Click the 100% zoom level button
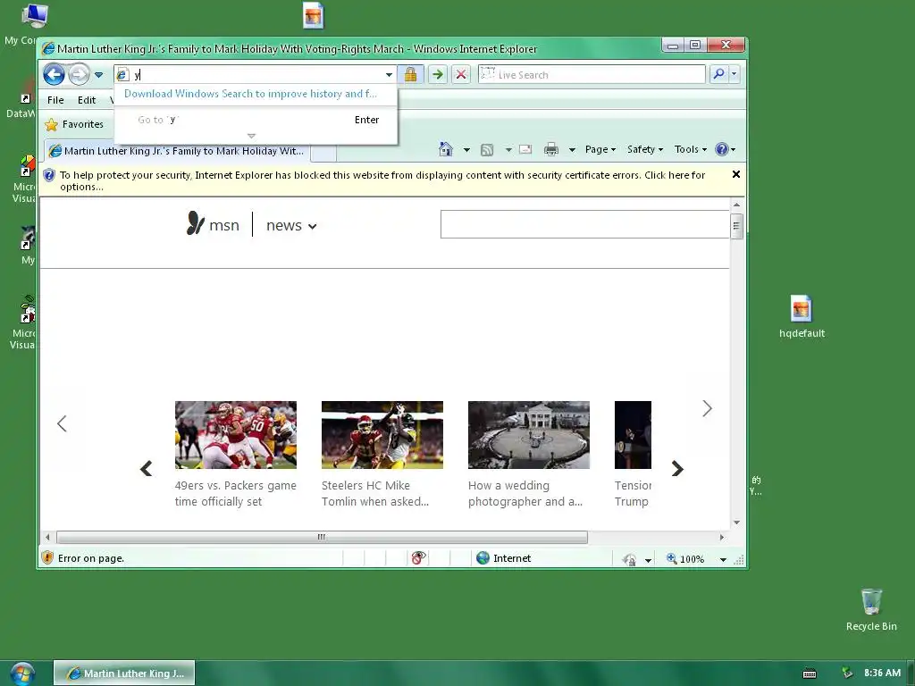Image resolution: width=915 pixels, height=686 pixels. pos(685,559)
